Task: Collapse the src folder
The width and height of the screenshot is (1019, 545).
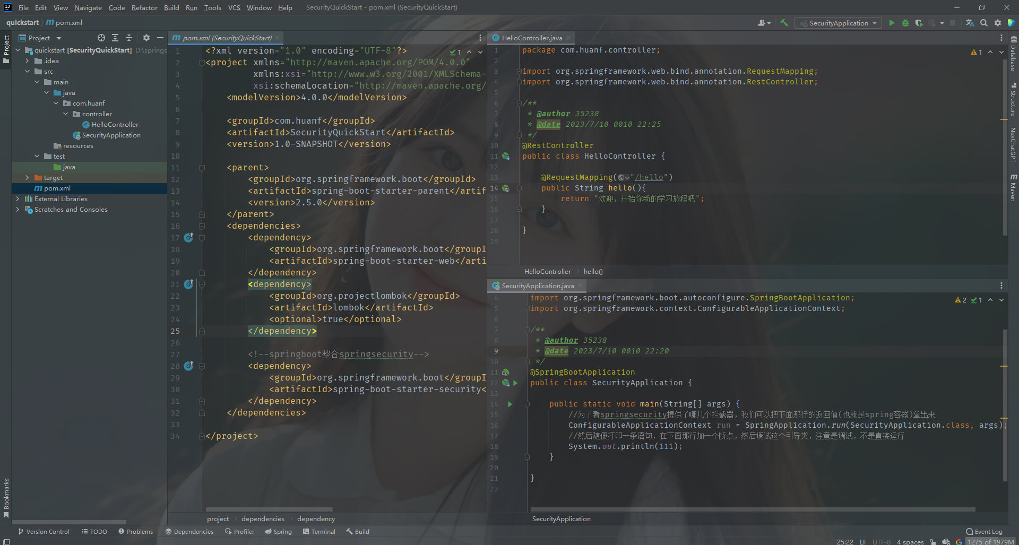Action: (x=28, y=71)
